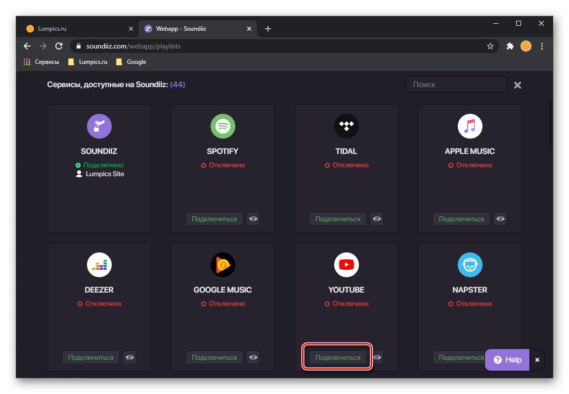Go back to the previous page
Viewport: 569px width, 394px height.
[27, 46]
